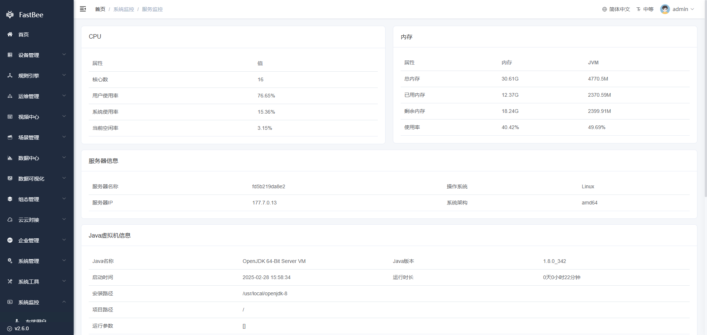This screenshot has width=707, height=335.
Task: Click the FastBee logo icon
Action: pyautogui.click(x=10, y=15)
